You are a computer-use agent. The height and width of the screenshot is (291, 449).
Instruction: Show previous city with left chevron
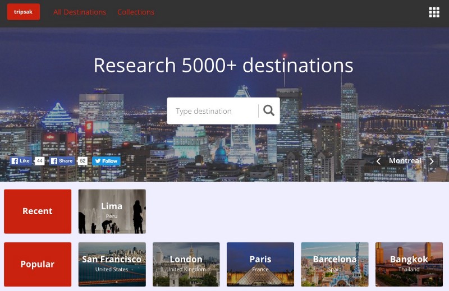[x=378, y=161]
